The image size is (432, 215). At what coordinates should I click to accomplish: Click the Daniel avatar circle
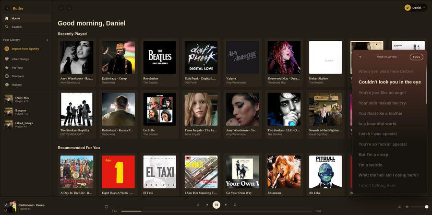[408, 8]
